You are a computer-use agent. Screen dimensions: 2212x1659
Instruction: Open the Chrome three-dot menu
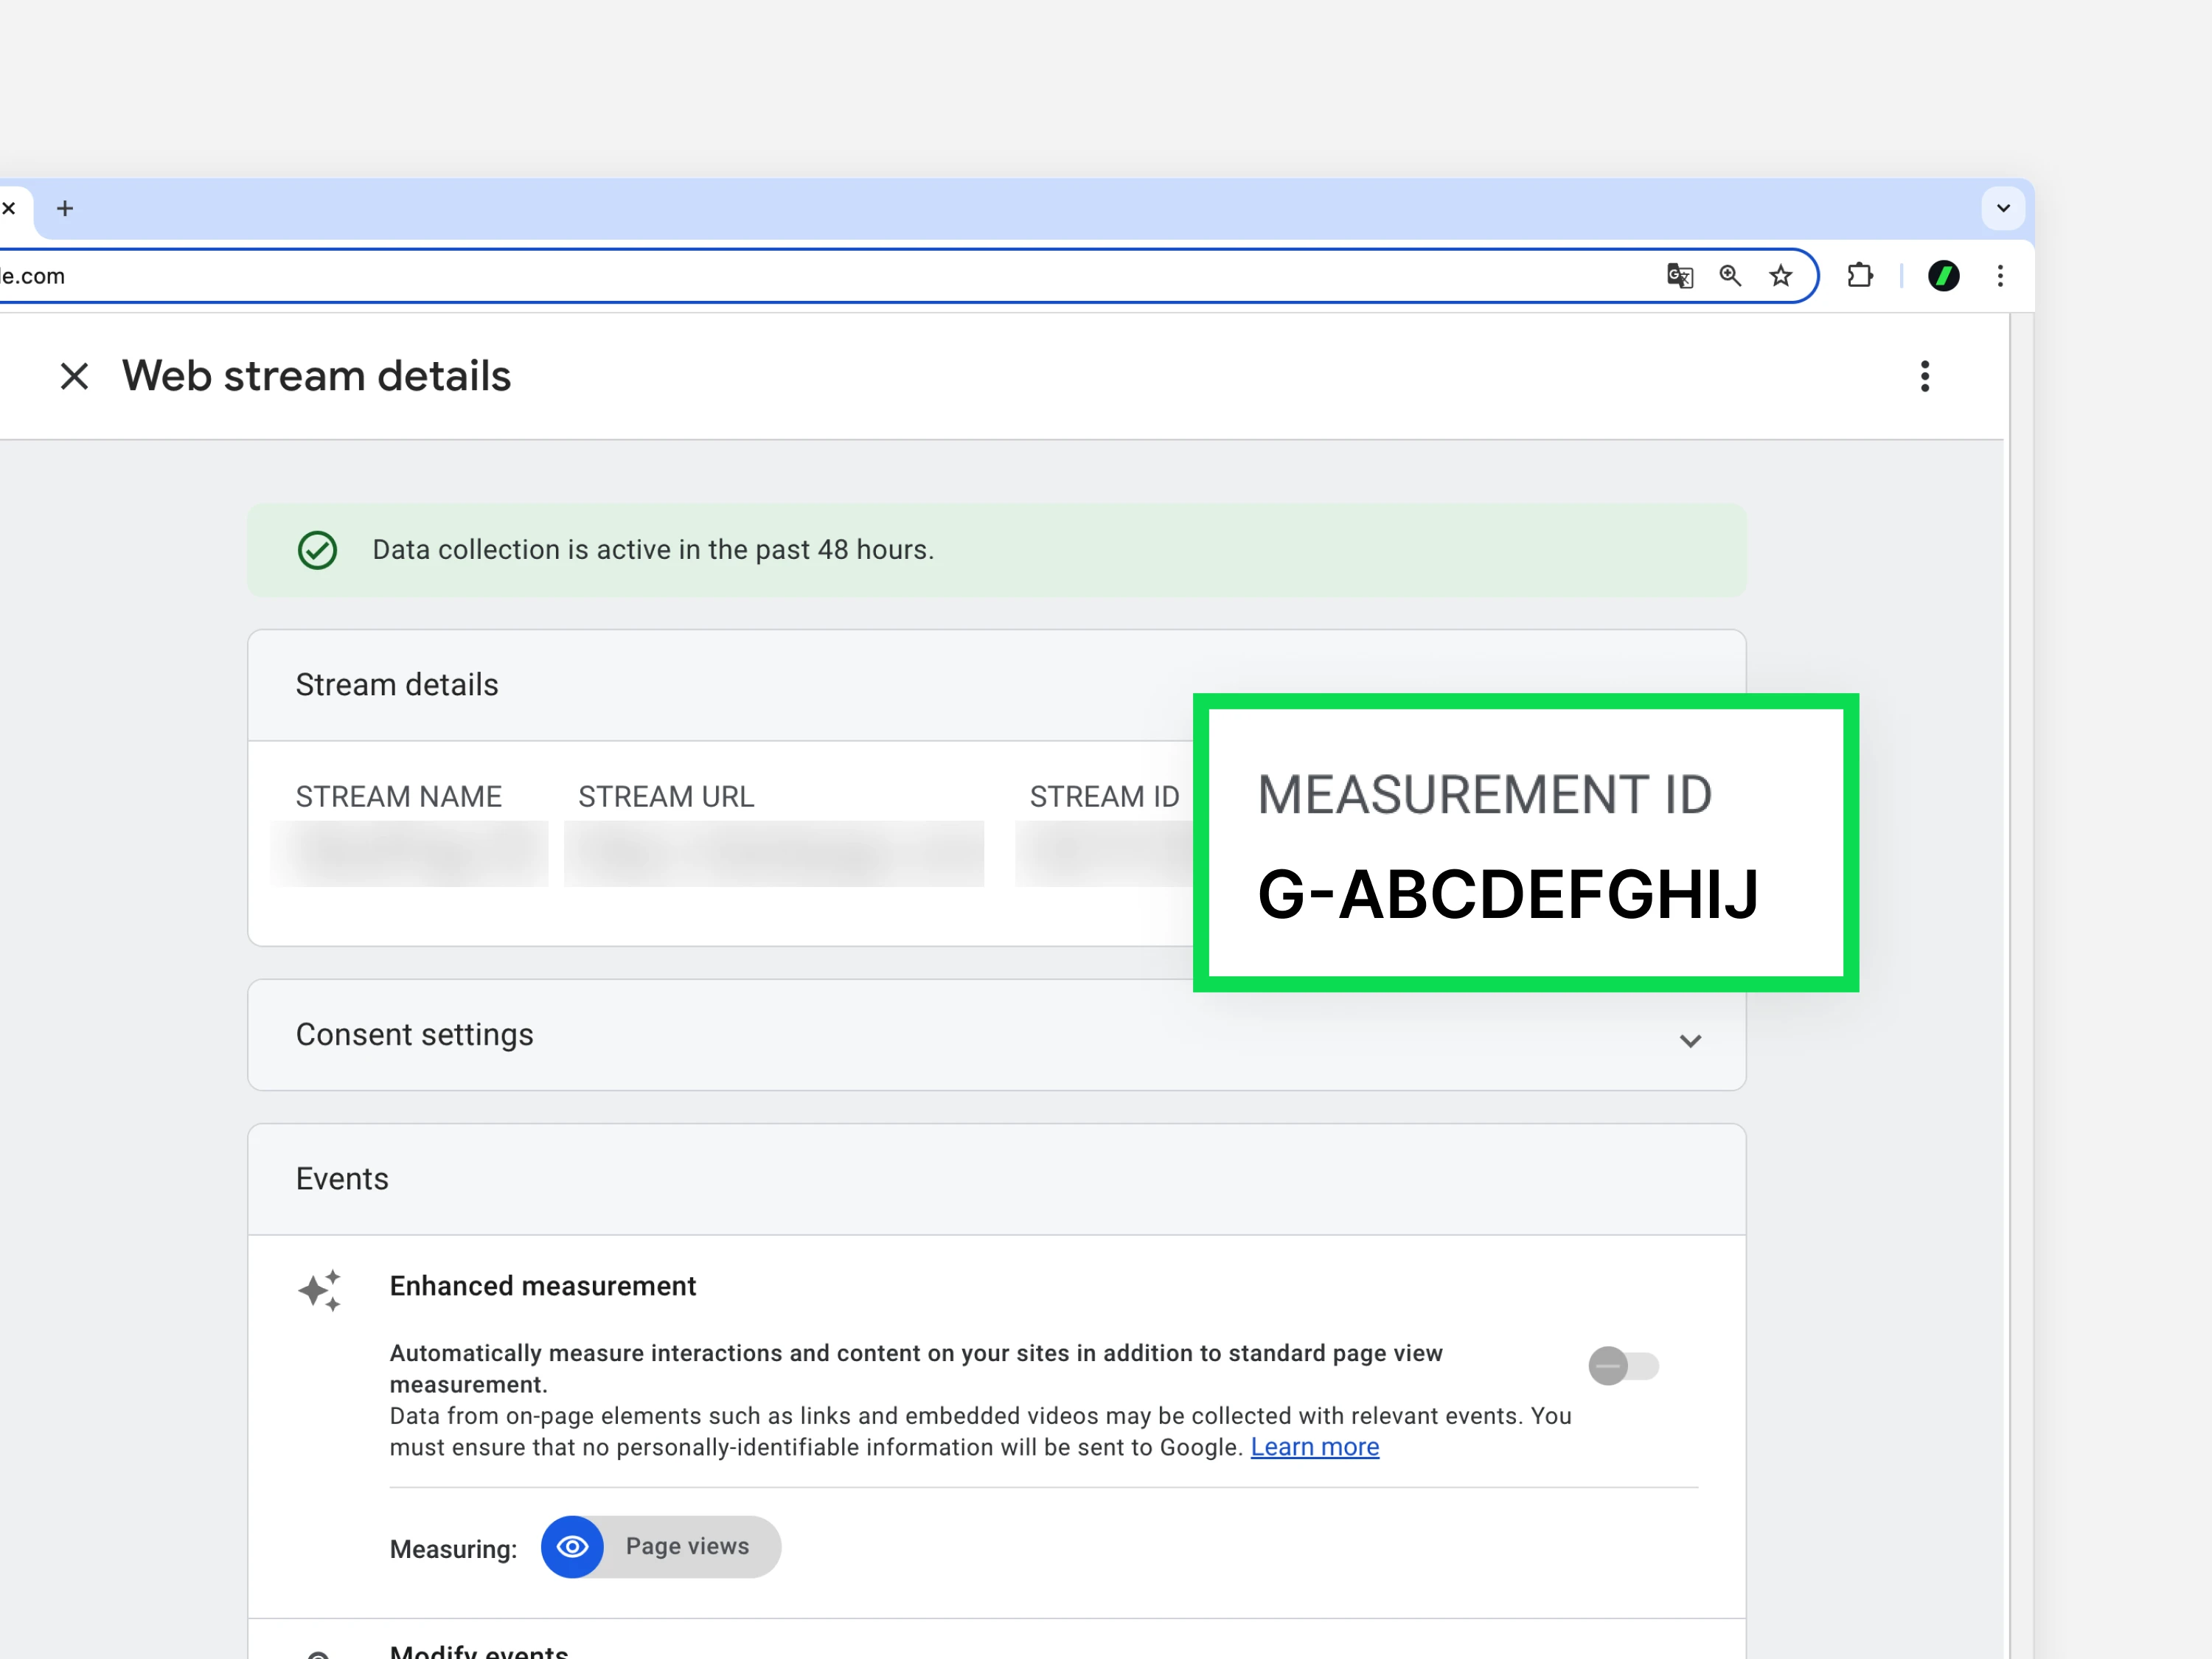point(2000,276)
